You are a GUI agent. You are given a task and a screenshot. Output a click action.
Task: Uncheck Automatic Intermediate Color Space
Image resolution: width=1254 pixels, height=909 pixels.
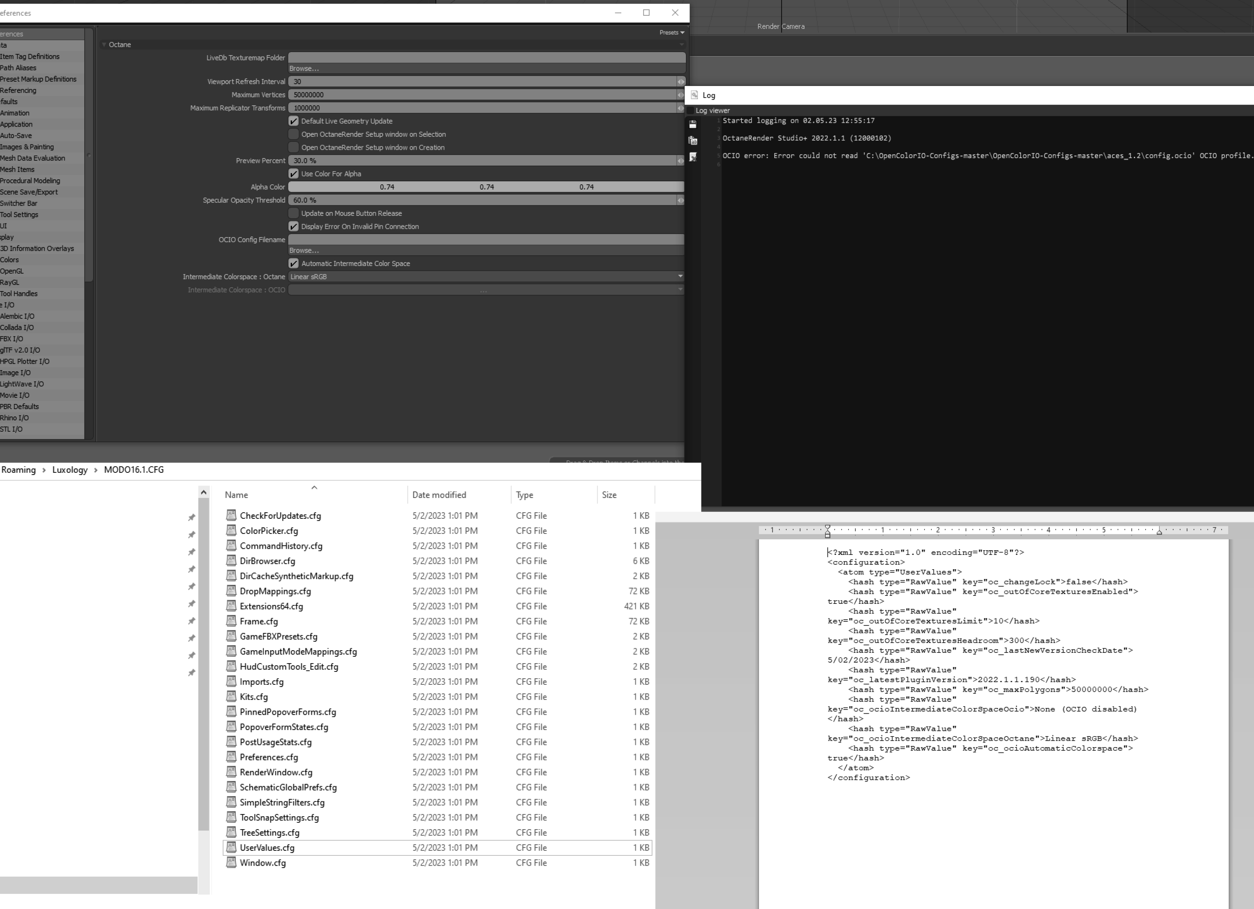click(294, 264)
